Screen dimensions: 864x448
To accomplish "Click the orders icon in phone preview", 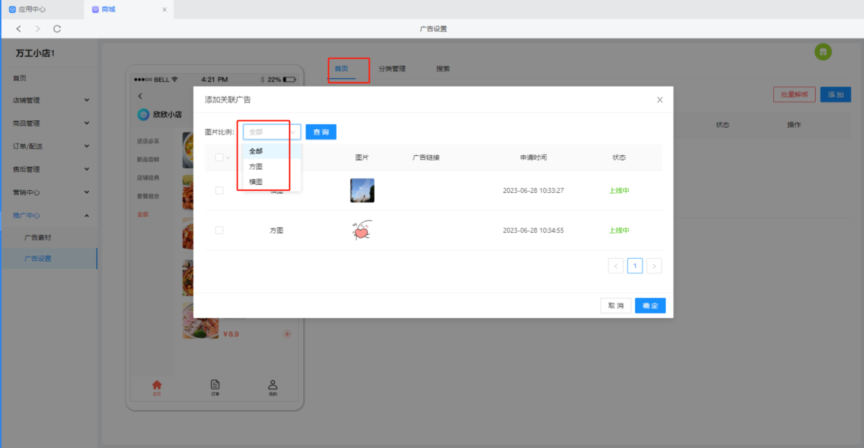I will (x=215, y=387).
